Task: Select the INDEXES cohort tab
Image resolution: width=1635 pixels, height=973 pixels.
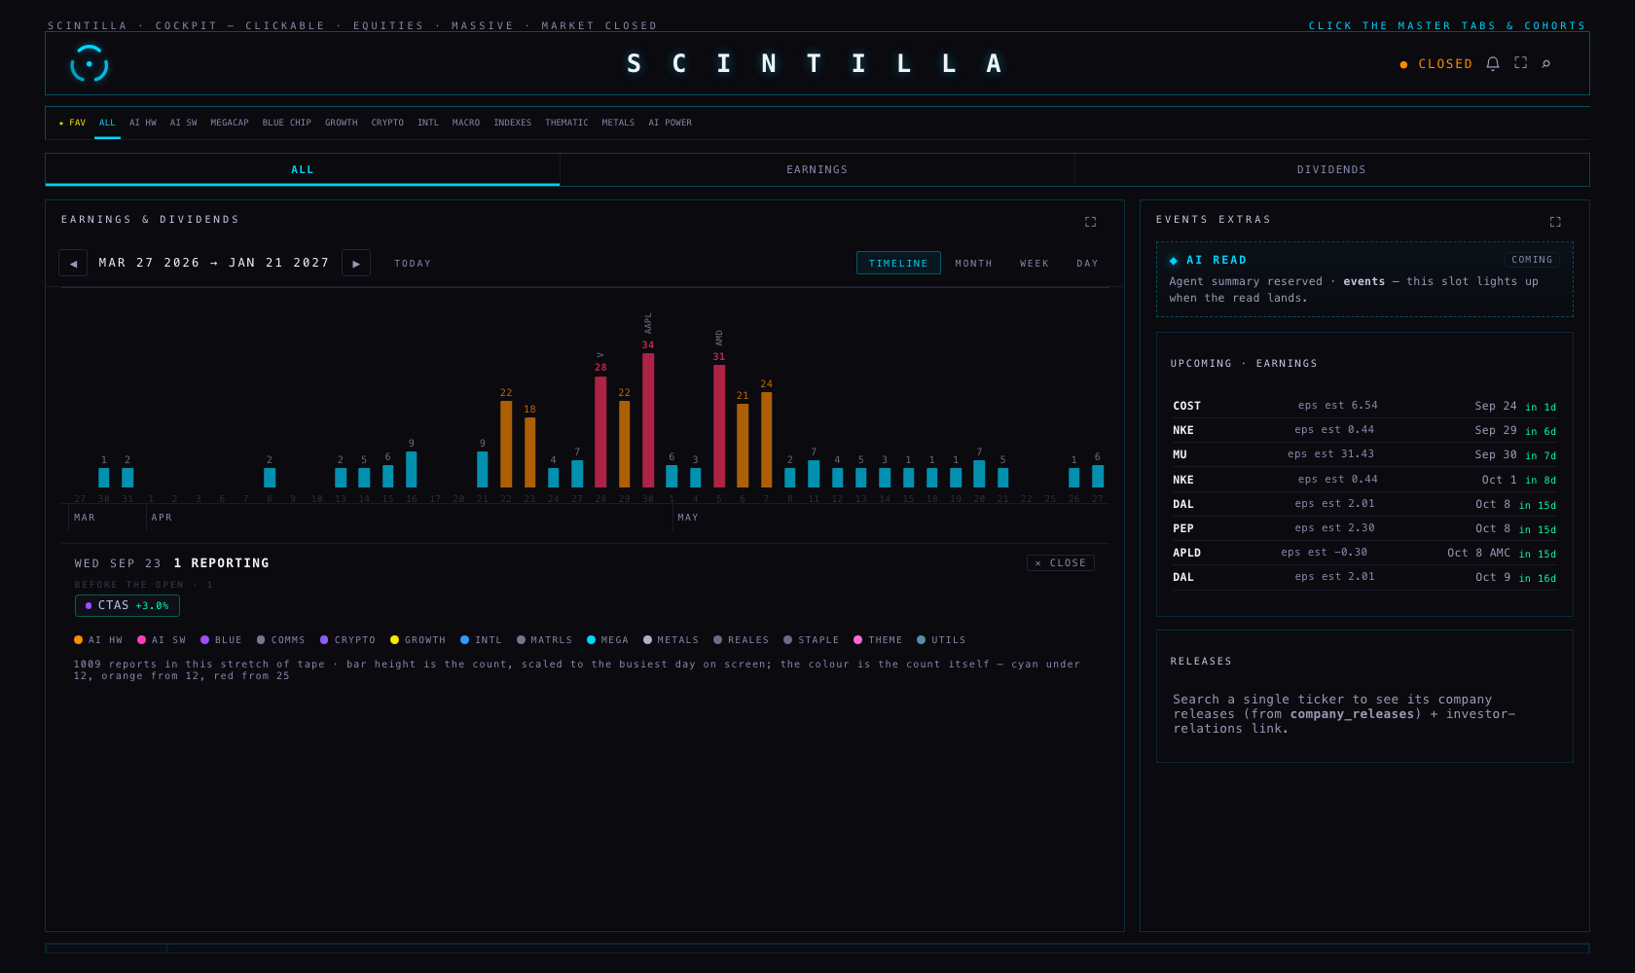Action: coord(513,123)
